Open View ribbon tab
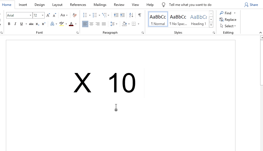This screenshot has height=151, width=263. pyautogui.click(x=135, y=5)
